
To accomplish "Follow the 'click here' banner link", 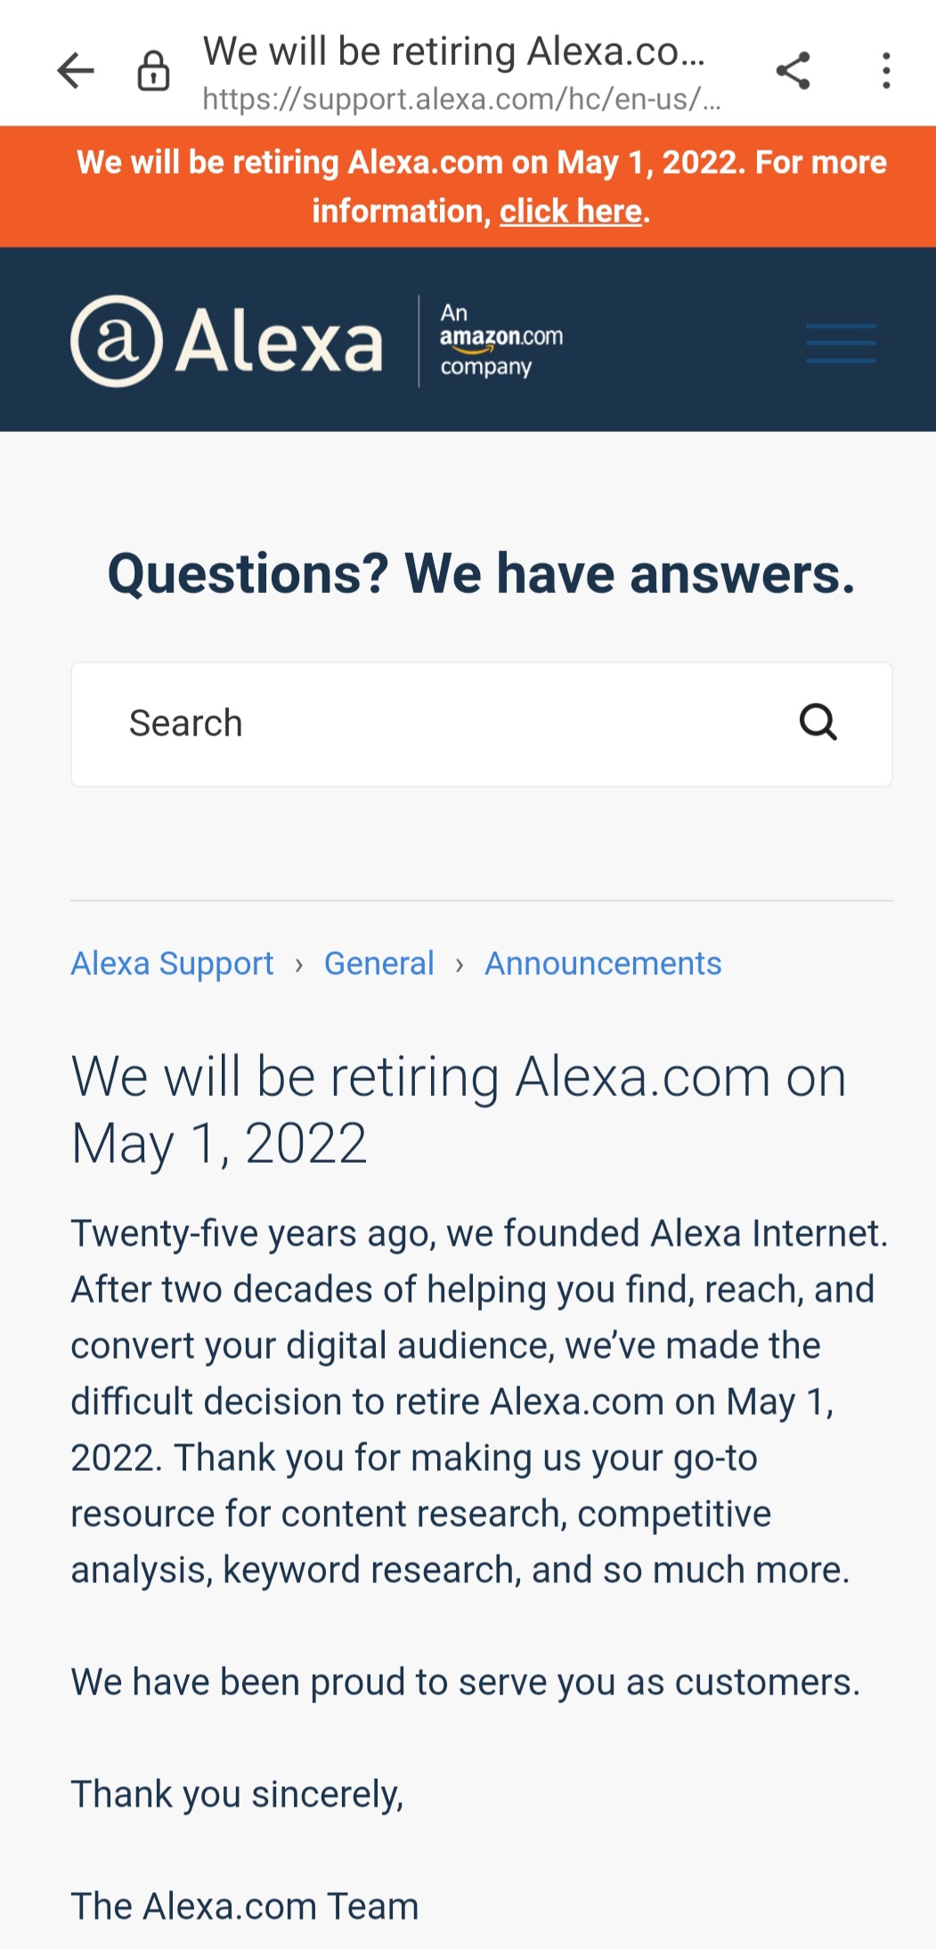I will click(x=570, y=212).
